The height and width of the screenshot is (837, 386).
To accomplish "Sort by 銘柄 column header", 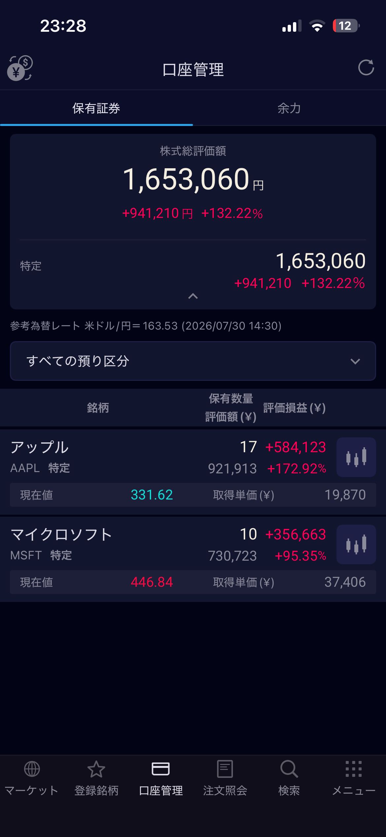I will [x=98, y=408].
